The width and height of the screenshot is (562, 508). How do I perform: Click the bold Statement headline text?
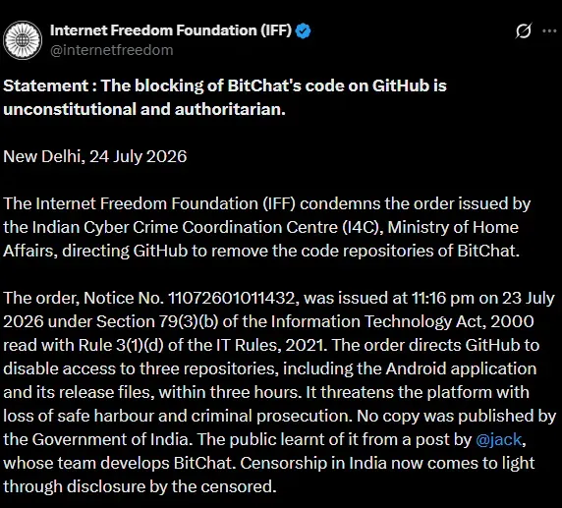225,97
